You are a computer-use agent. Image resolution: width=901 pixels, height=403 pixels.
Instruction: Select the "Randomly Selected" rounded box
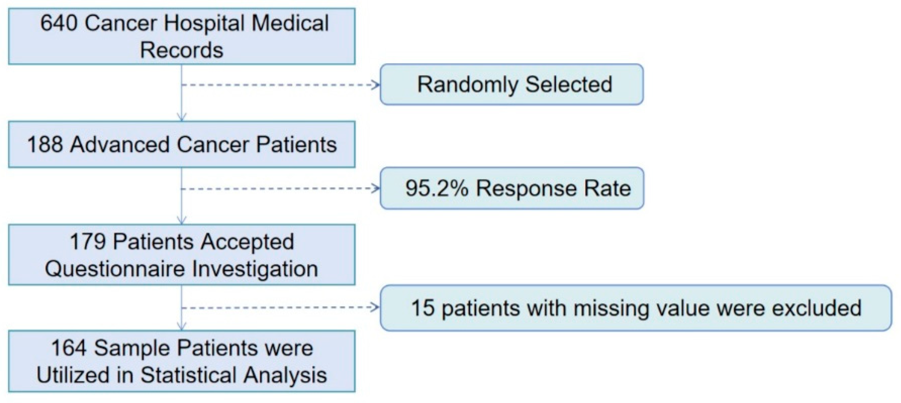pyautogui.click(x=512, y=84)
